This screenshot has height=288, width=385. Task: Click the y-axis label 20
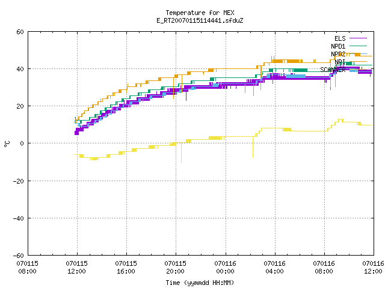coord(20,106)
